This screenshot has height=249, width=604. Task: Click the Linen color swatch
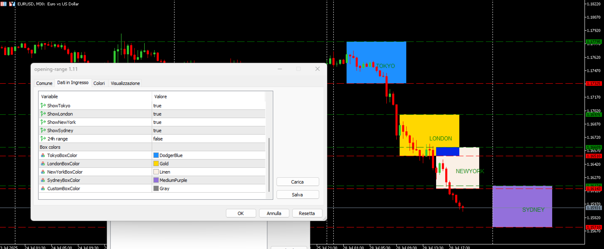click(156, 172)
